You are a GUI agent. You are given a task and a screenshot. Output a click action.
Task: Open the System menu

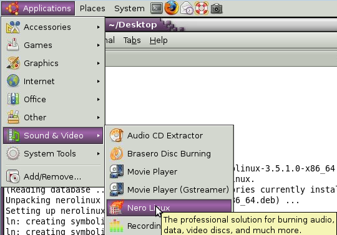pos(129,8)
